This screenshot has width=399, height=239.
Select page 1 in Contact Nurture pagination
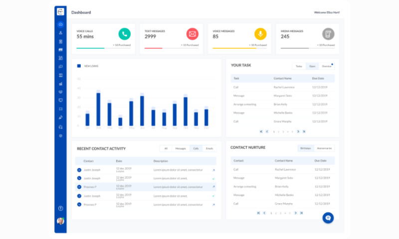click(x=271, y=213)
